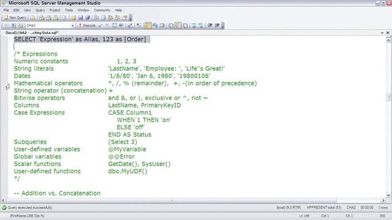Toggle Include Actual Execution Plan
392x220 pixels.
click(x=148, y=26)
